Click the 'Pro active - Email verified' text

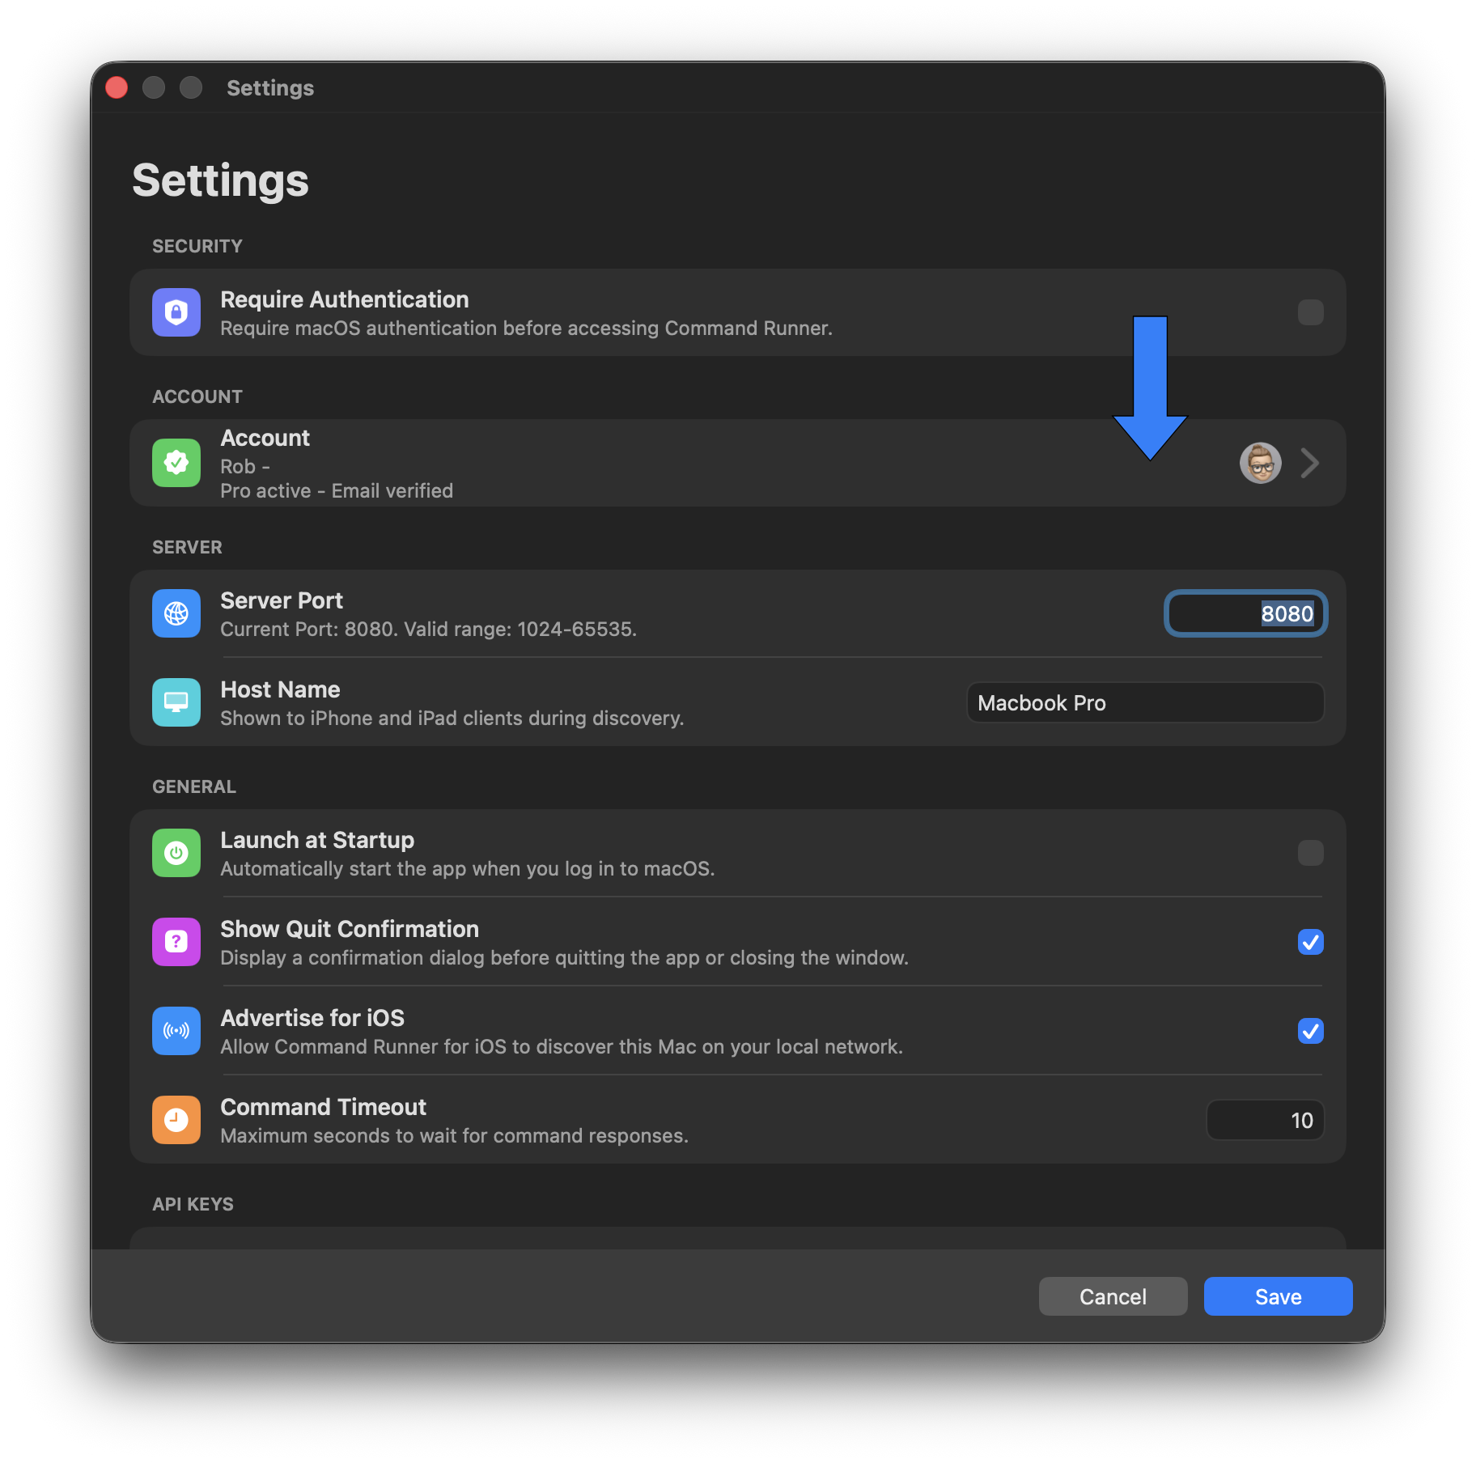pos(337,491)
